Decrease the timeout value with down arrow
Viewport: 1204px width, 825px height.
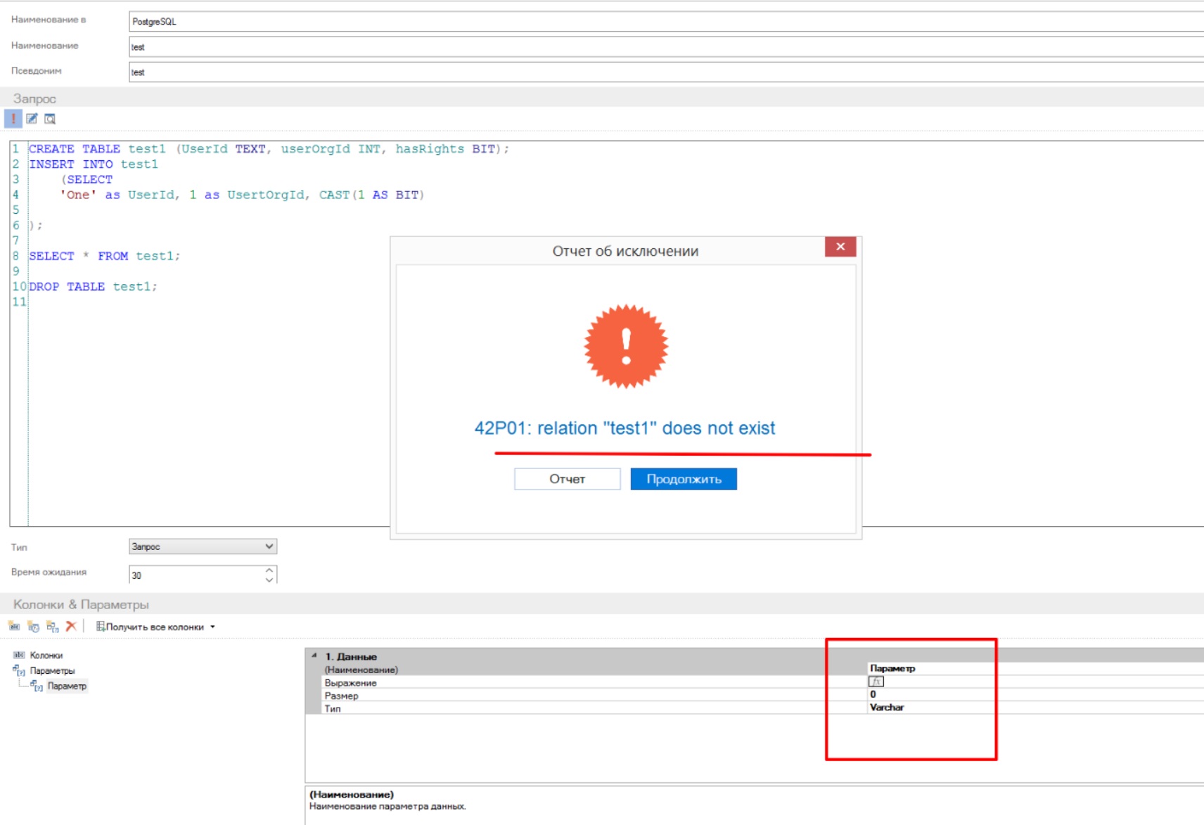click(x=269, y=580)
